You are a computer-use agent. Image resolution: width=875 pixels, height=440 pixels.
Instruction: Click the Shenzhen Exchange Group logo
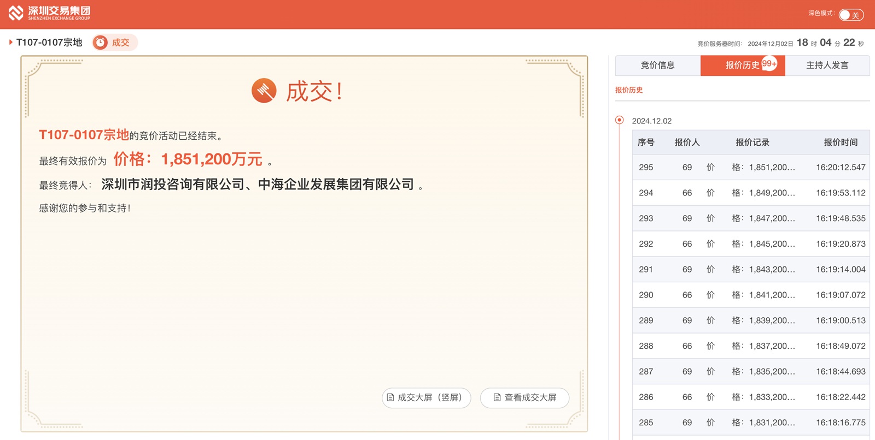pos(49,13)
